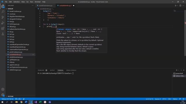Change language mode Python in status bar
The height and width of the screenshot is (104, 186).
pos(175,99)
